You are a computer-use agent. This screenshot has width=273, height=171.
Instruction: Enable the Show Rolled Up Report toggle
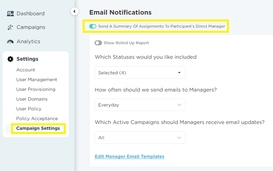pos(98,43)
